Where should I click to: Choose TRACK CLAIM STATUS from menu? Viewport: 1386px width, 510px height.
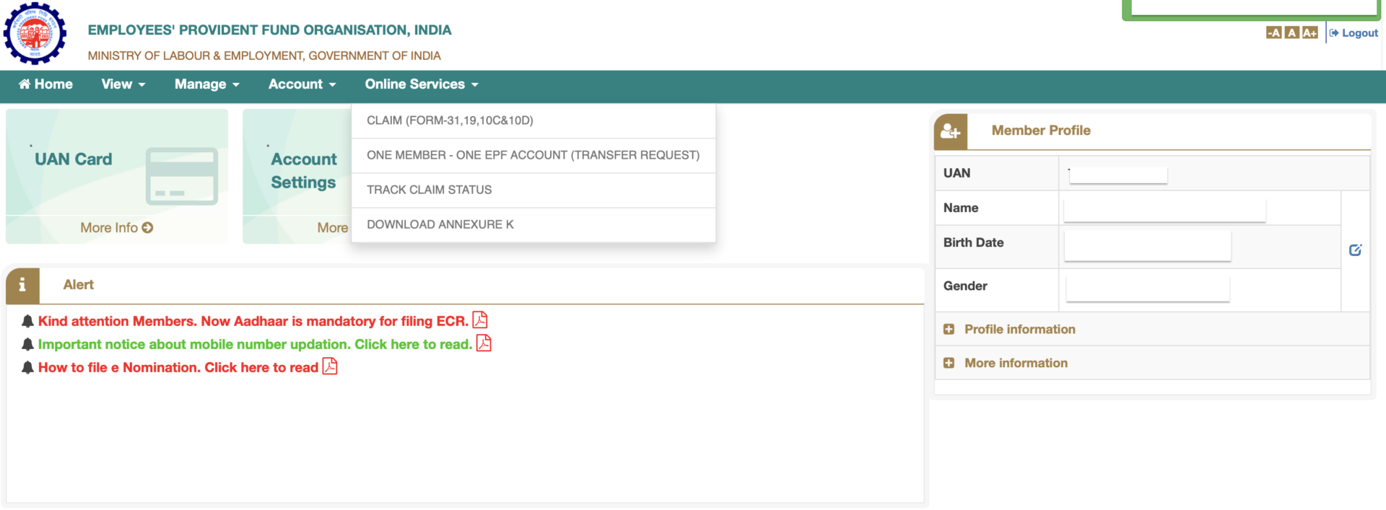click(x=429, y=190)
